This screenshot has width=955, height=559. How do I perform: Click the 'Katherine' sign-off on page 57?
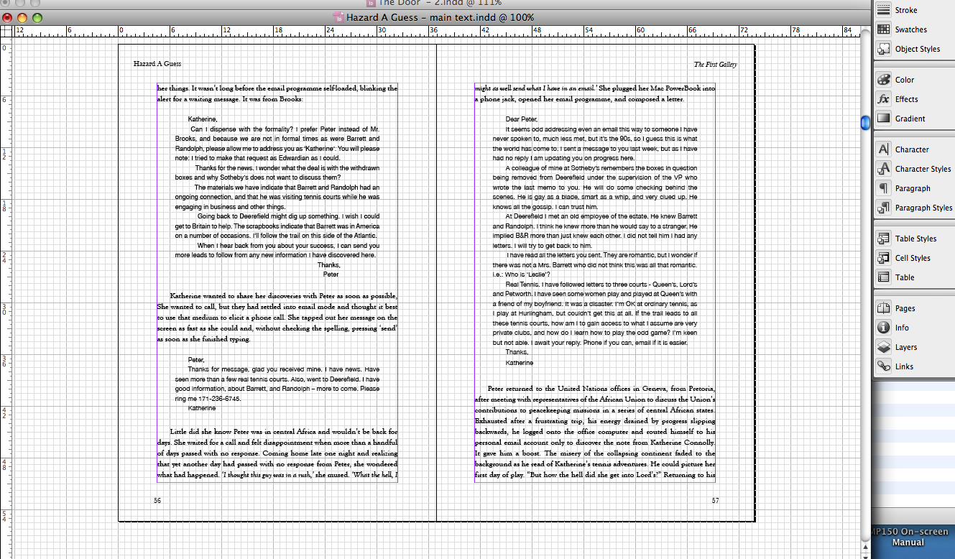pos(520,363)
